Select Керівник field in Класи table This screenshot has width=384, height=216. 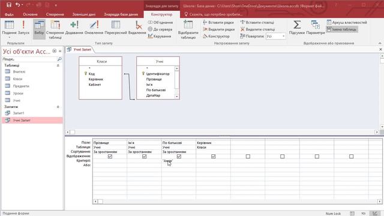tap(96, 79)
